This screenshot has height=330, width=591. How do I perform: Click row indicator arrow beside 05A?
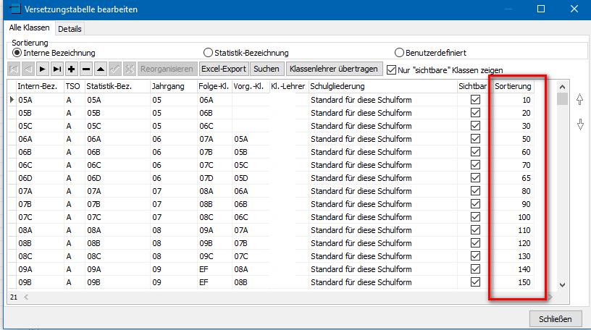pos(12,99)
